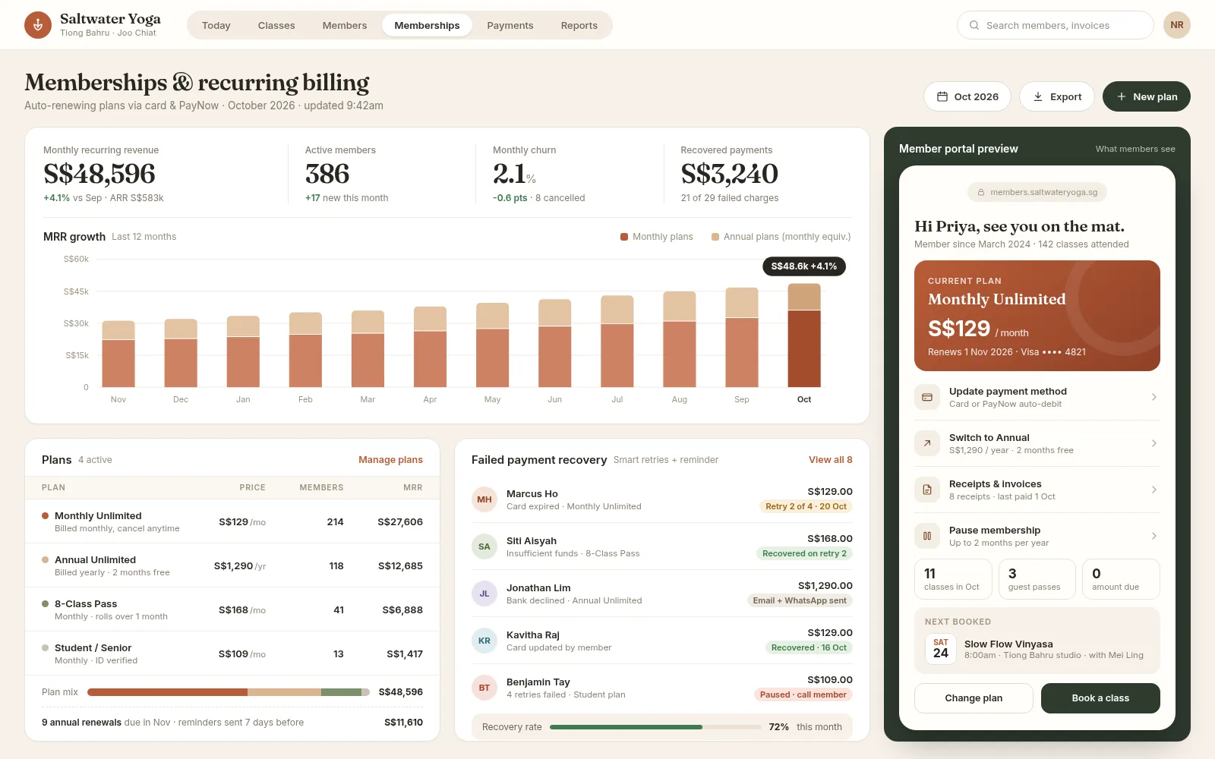Open the Reports tab
The width and height of the screenshot is (1215, 759).
579,25
